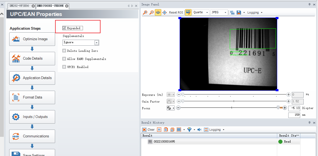Pause the result history
Image resolution: width=318 pixels, height=156 pixels.
159,130
